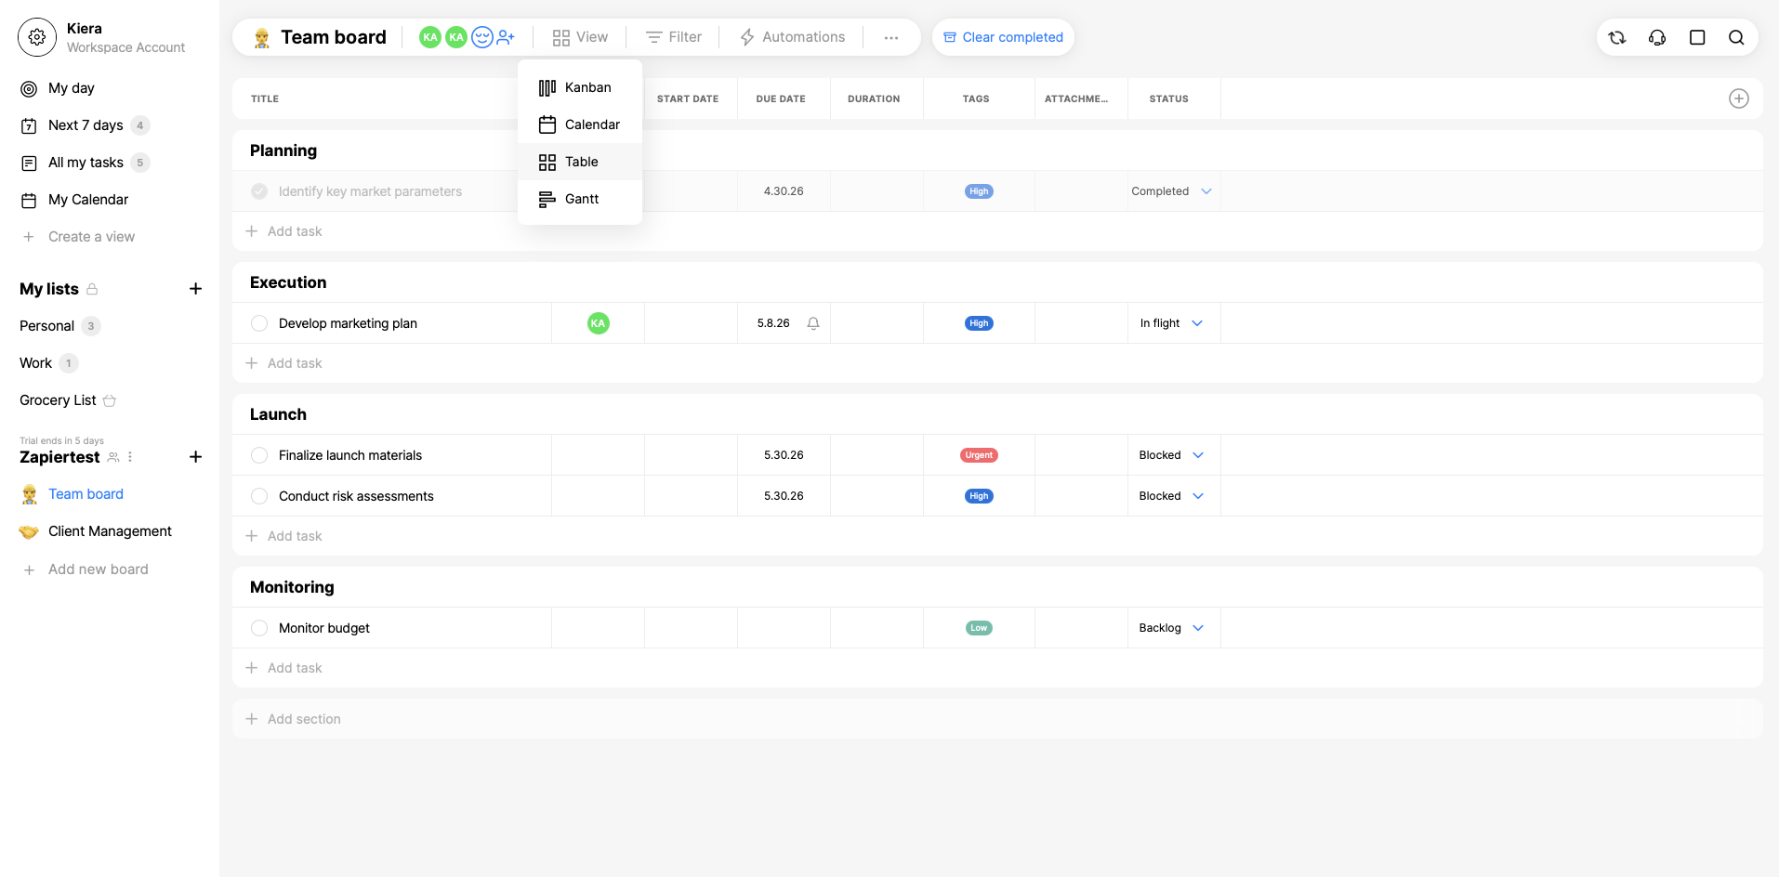The width and height of the screenshot is (1779, 877).
Task: Check off Conduct risk assessments
Action: [x=259, y=496]
